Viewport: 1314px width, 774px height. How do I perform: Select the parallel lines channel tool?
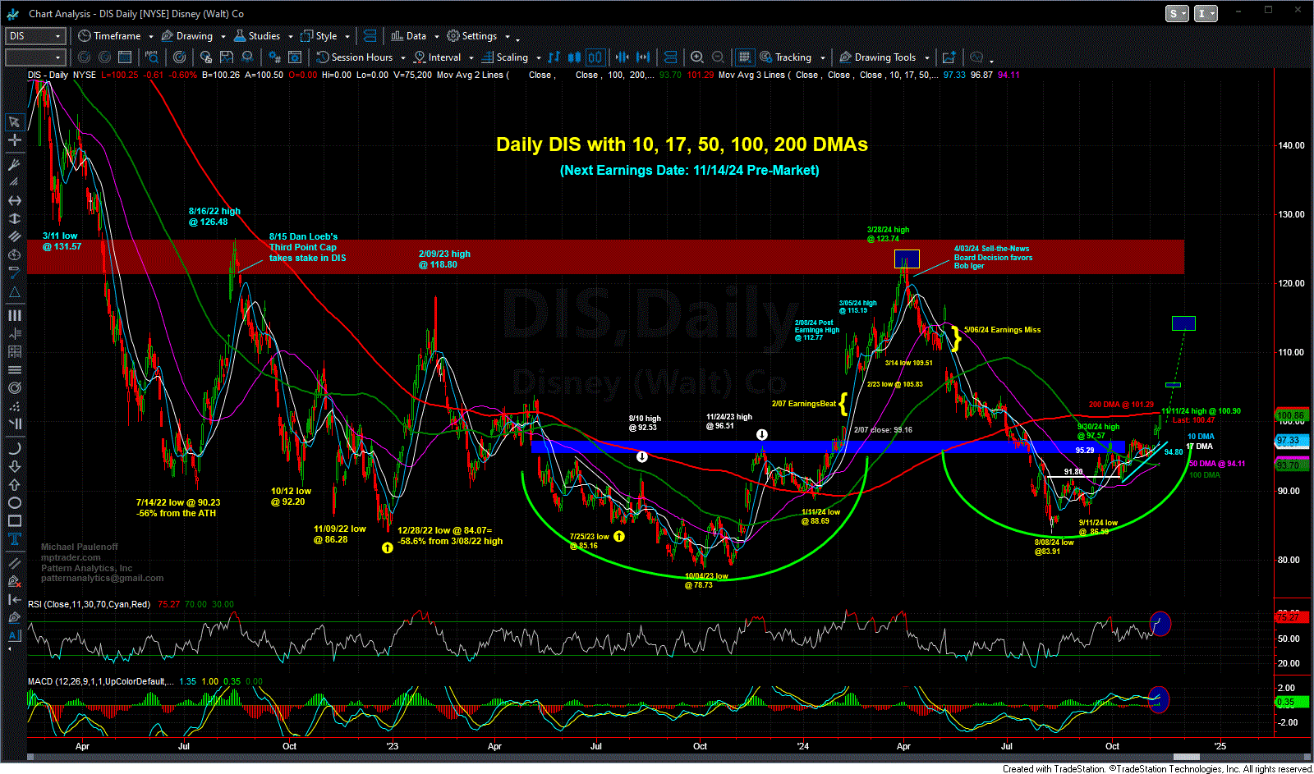(14, 236)
